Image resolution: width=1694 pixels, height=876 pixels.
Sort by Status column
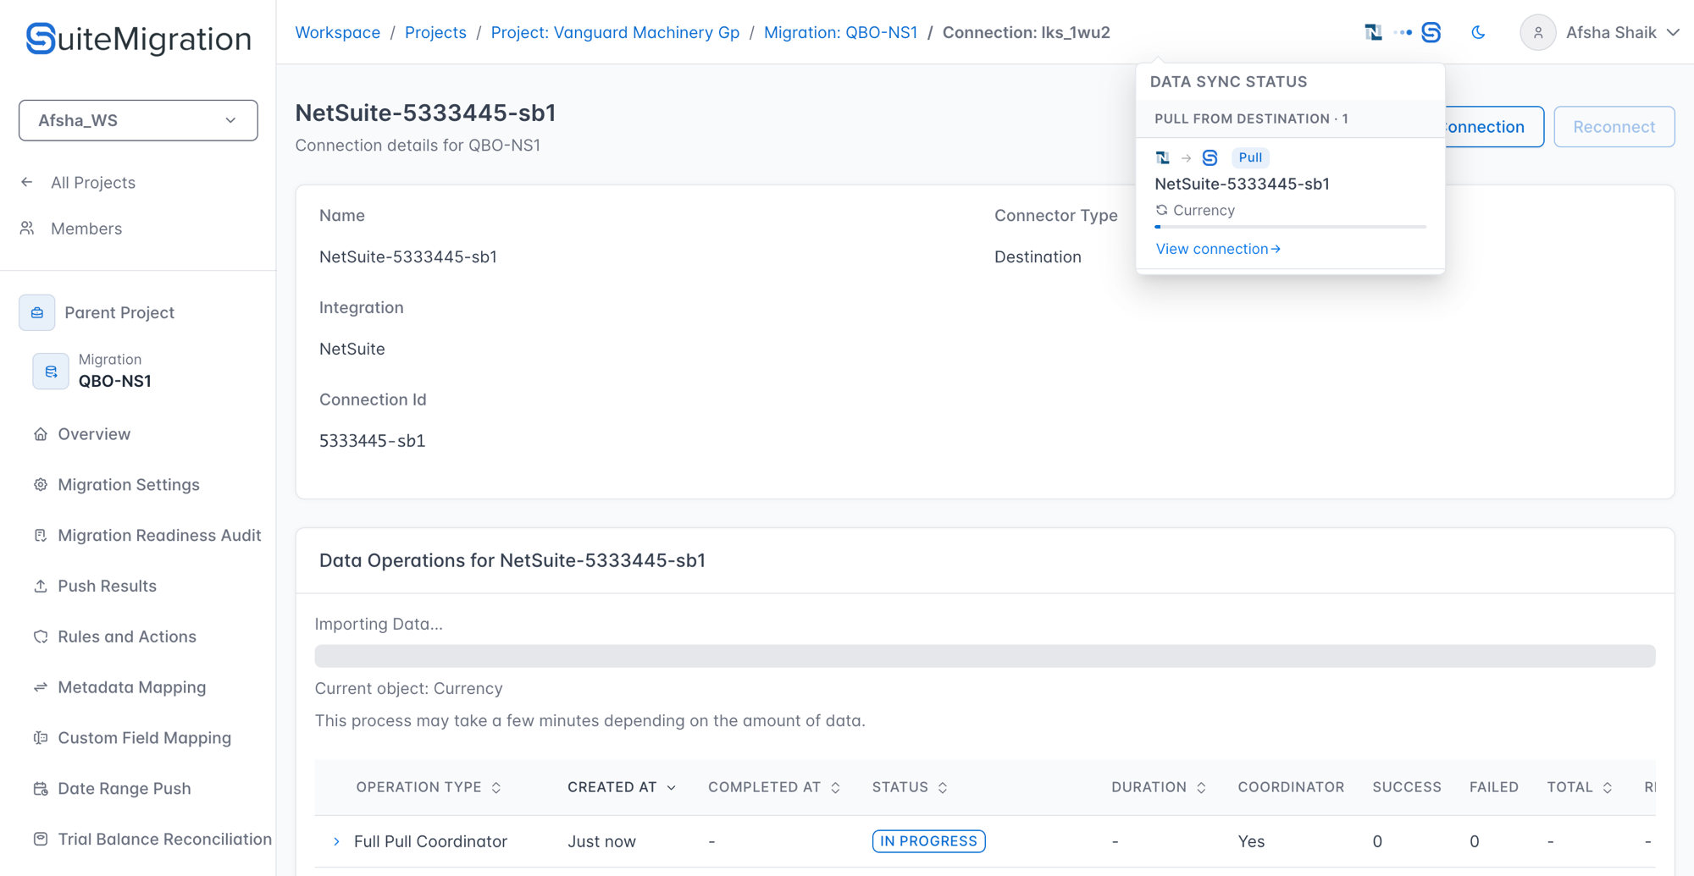[910, 787]
